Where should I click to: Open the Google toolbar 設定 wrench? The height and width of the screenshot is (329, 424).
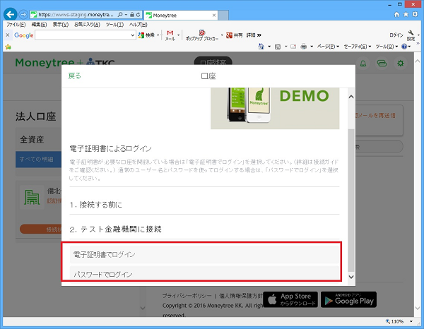411,35
